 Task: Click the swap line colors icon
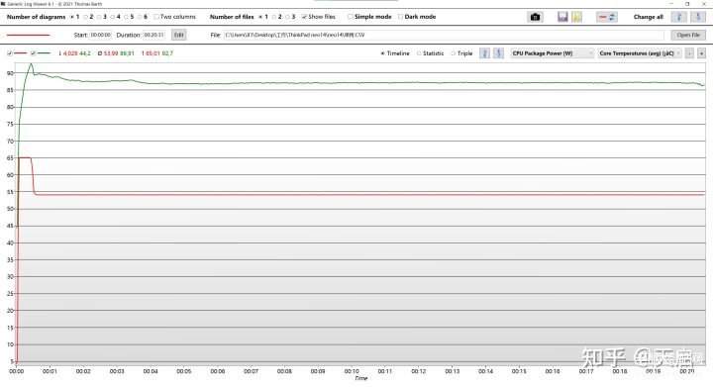pos(607,17)
